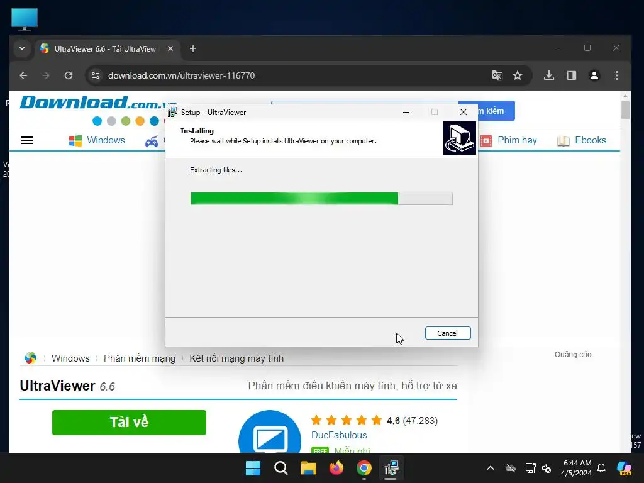The height and width of the screenshot is (483, 644).
Task: Open Phần mềm mạng breadcrumb link
Action: click(x=140, y=358)
